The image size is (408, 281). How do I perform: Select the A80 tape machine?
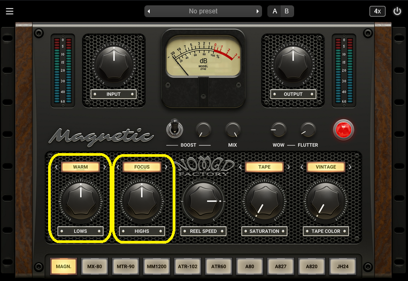coord(250,267)
